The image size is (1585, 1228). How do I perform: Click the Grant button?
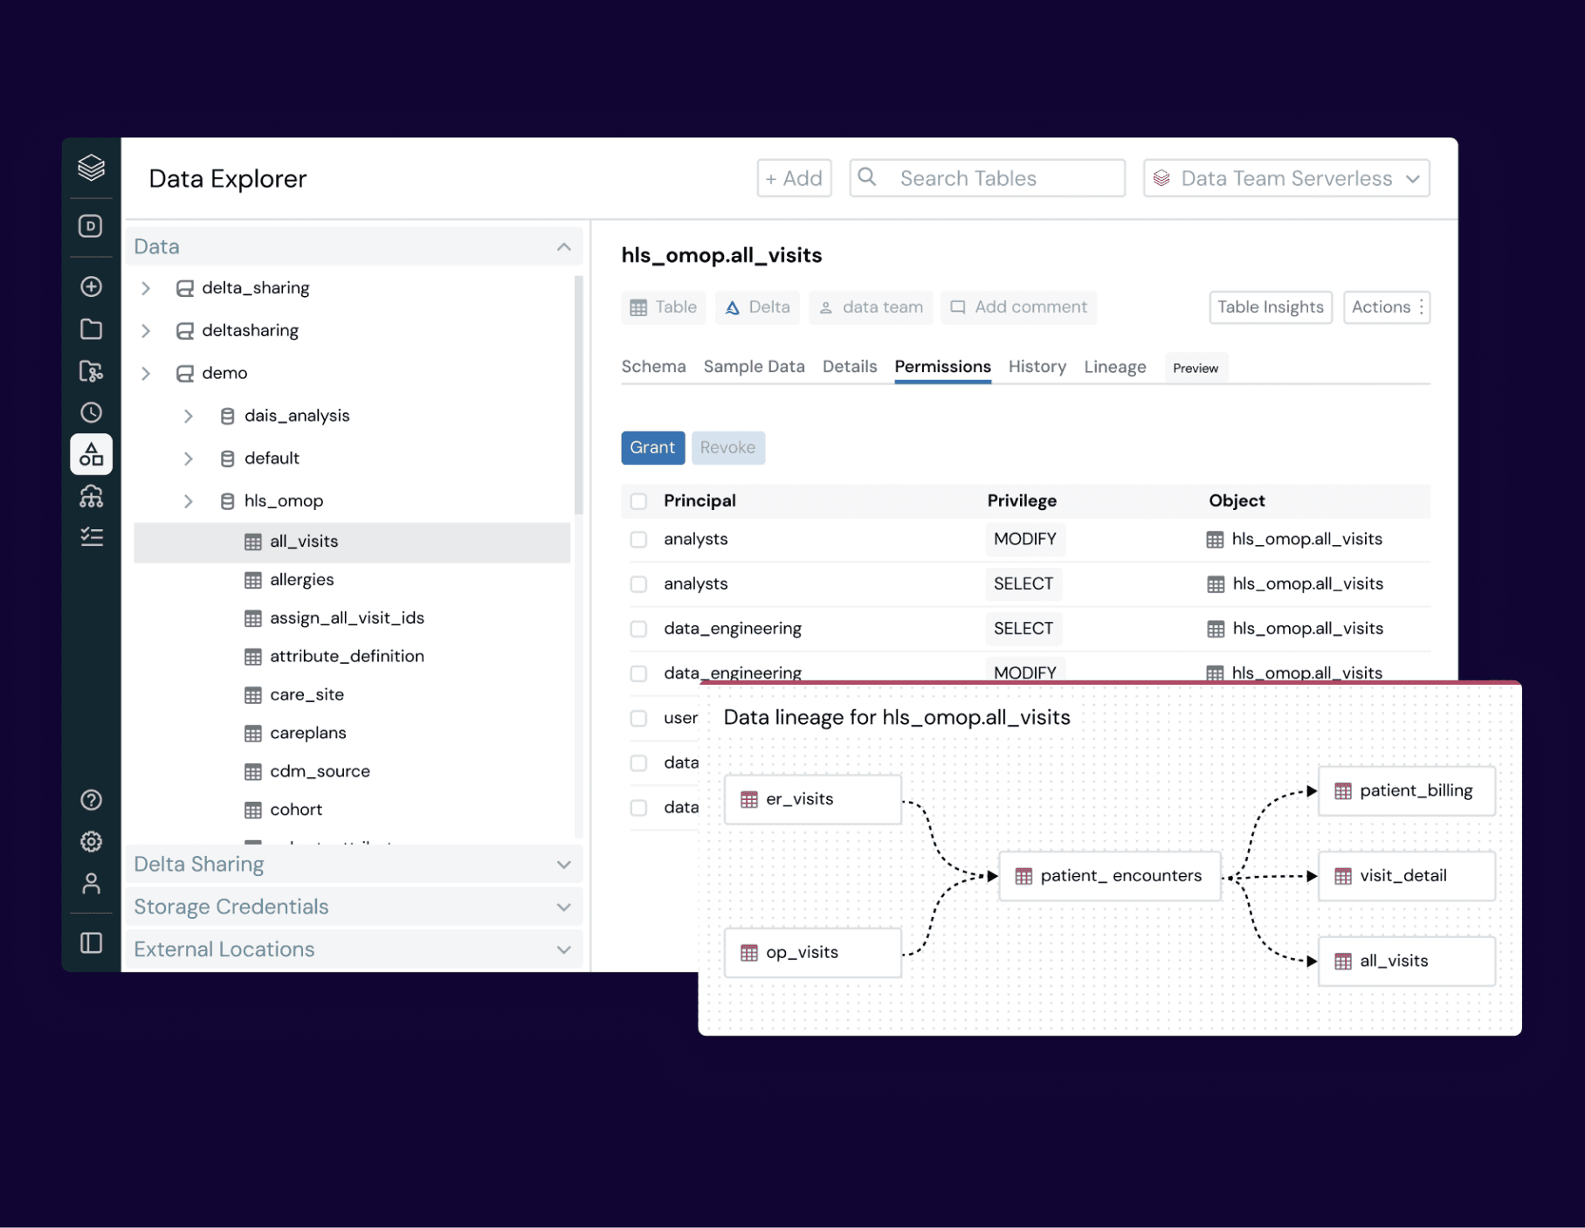pyautogui.click(x=652, y=448)
